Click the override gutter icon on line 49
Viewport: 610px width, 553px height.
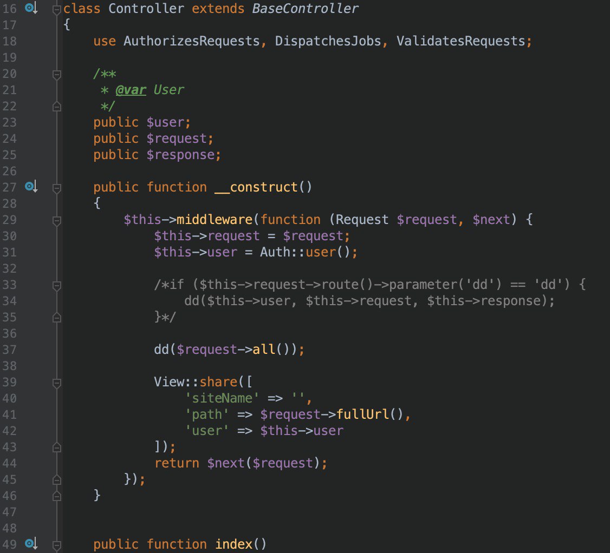pyautogui.click(x=31, y=544)
